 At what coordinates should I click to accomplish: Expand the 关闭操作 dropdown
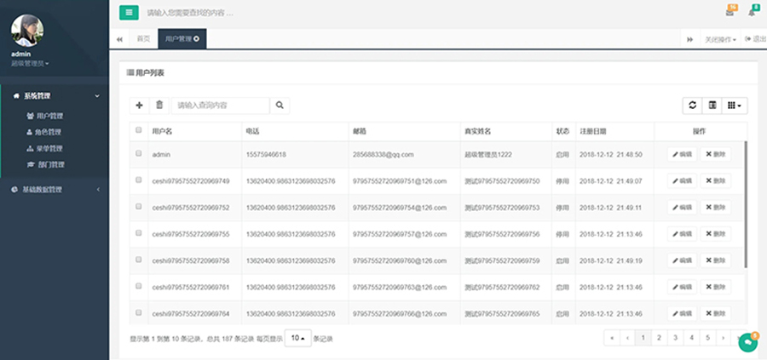[720, 40]
